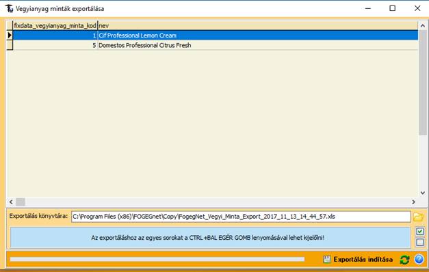Click the horizontal scrollbar left arrow

(x=11, y=202)
